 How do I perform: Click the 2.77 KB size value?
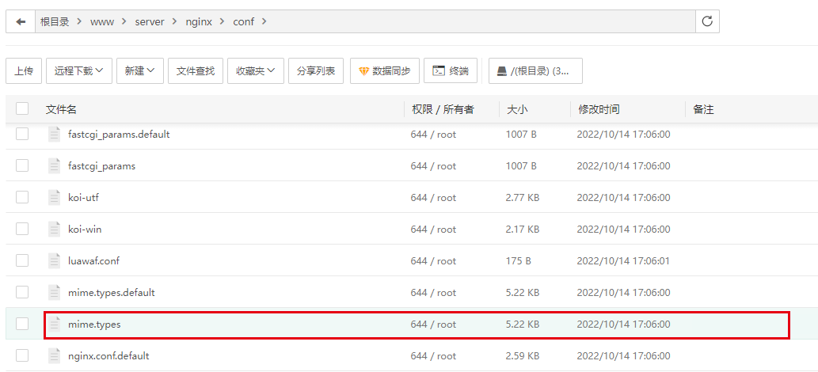[x=523, y=198]
